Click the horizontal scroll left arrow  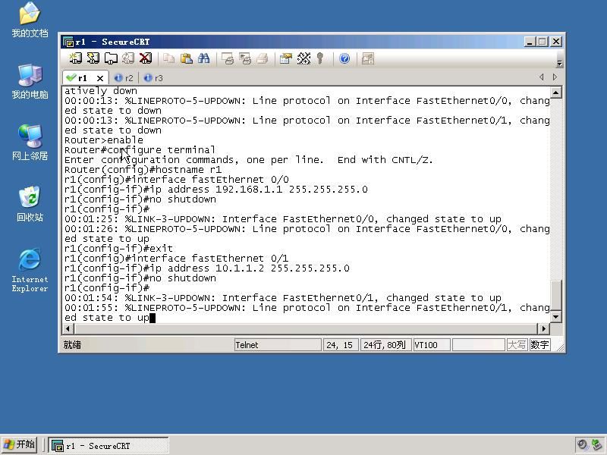[68, 328]
